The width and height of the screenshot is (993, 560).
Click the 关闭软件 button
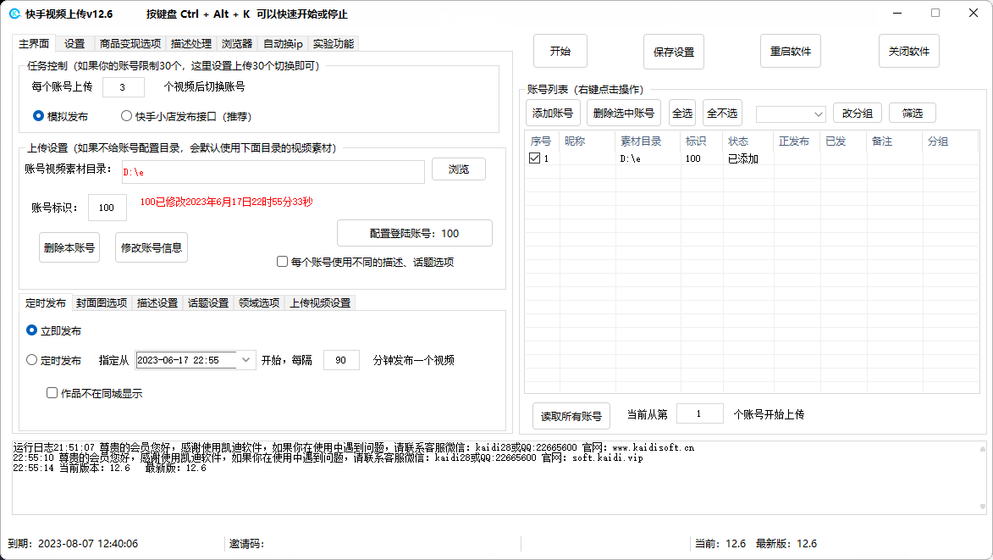coord(909,51)
